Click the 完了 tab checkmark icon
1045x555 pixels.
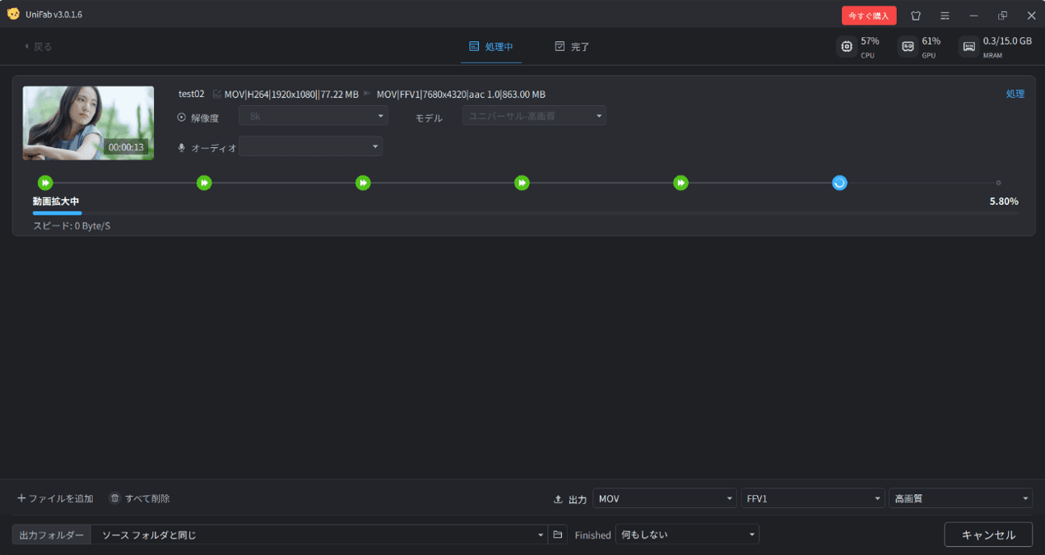click(x=560, y=47)
